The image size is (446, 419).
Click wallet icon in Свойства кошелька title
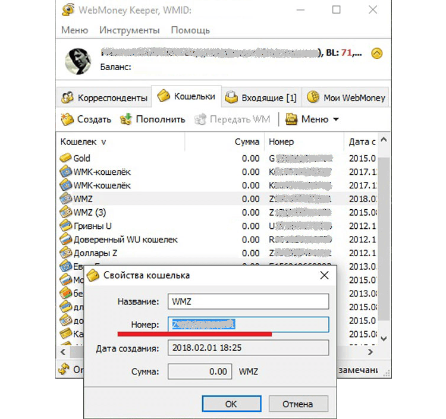pyautogui.click(x=93, y=275)
